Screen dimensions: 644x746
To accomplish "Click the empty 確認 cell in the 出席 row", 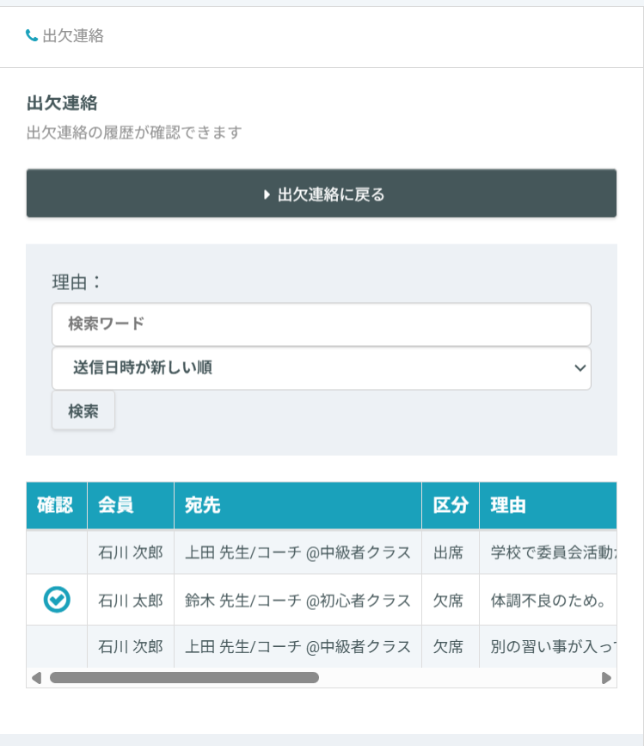I will pyautogui.click(x=57, y=552).
